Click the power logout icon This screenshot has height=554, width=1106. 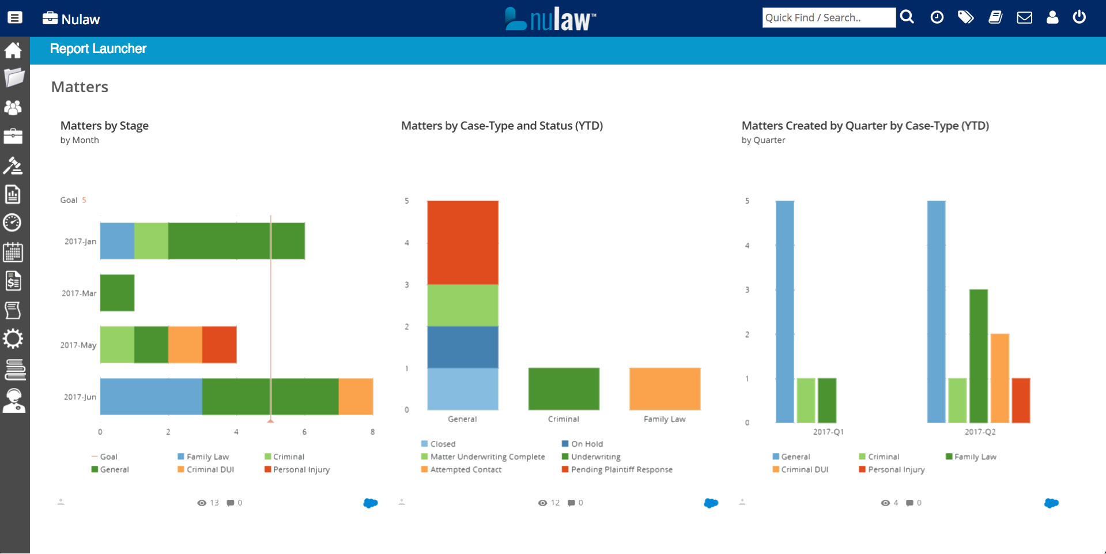(1079, 17)
